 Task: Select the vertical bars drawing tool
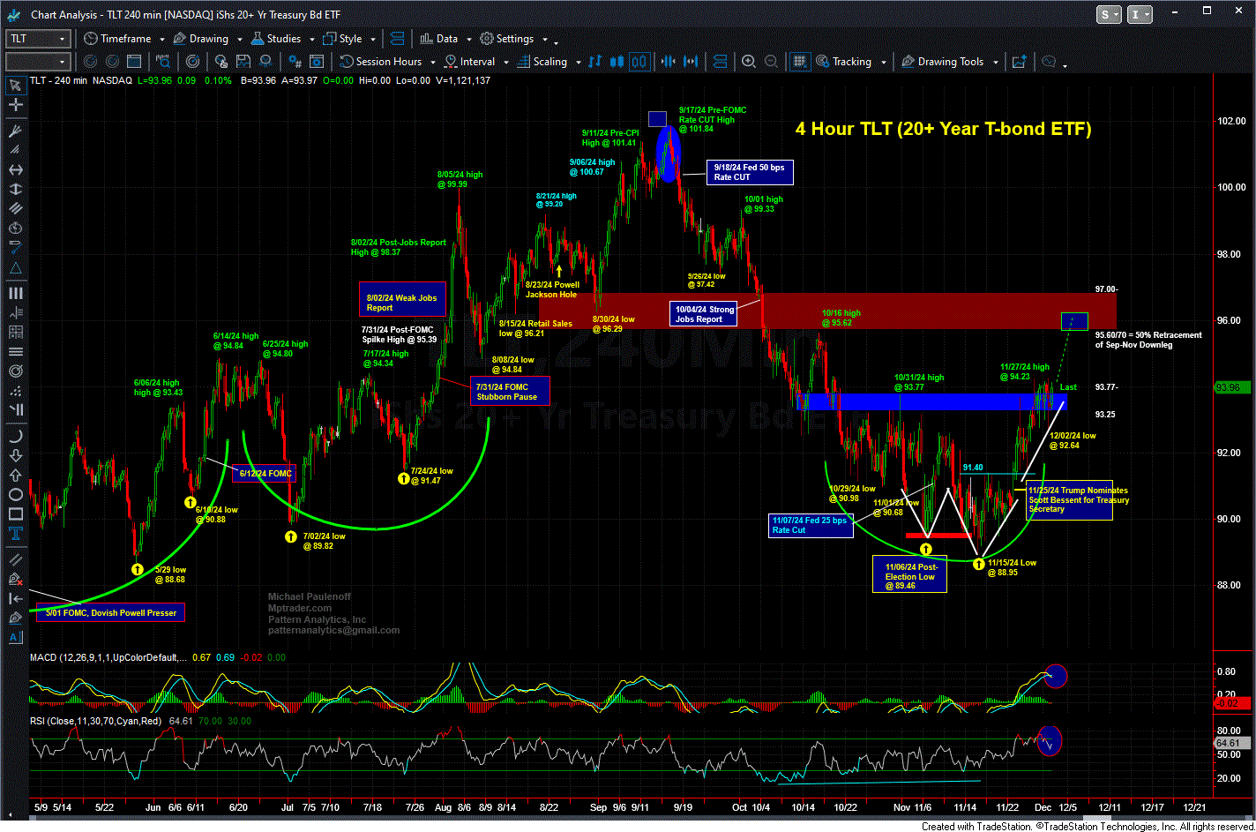(16, 294)
